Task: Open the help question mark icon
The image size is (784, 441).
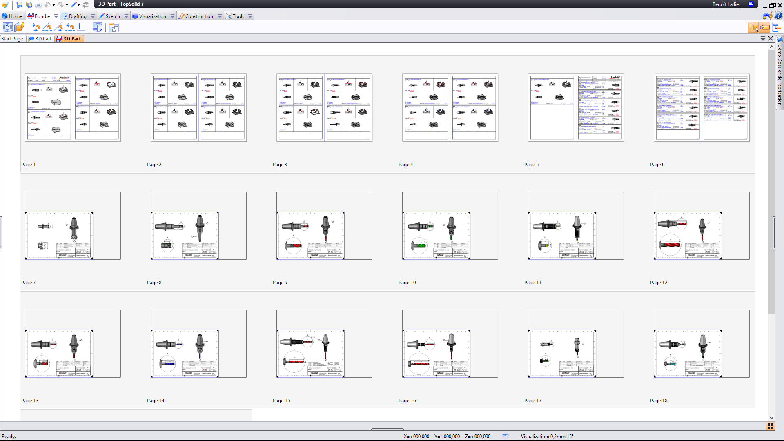Action: (x=778, y=16)
